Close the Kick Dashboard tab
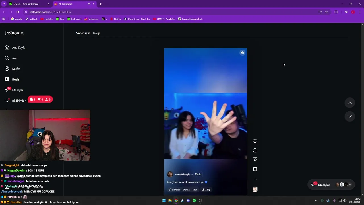Screen dimensions: 364x205 (48, 4)
